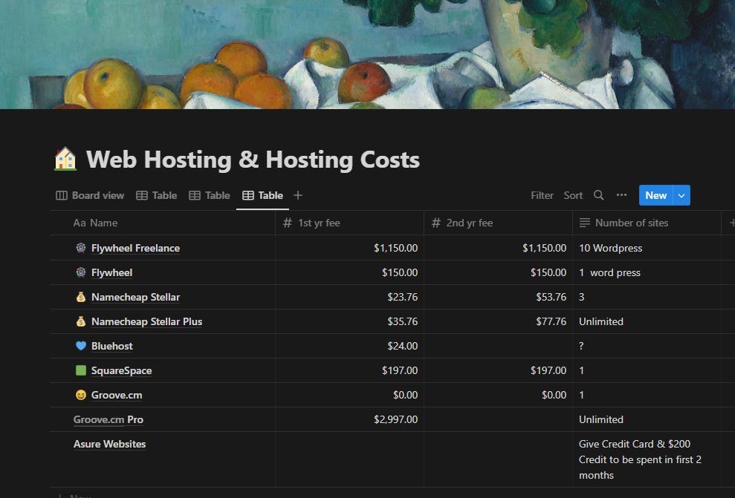Open the Flywheel page
Image resolution: width=735 pixels, height=498 pixels.
coord(111,272)
